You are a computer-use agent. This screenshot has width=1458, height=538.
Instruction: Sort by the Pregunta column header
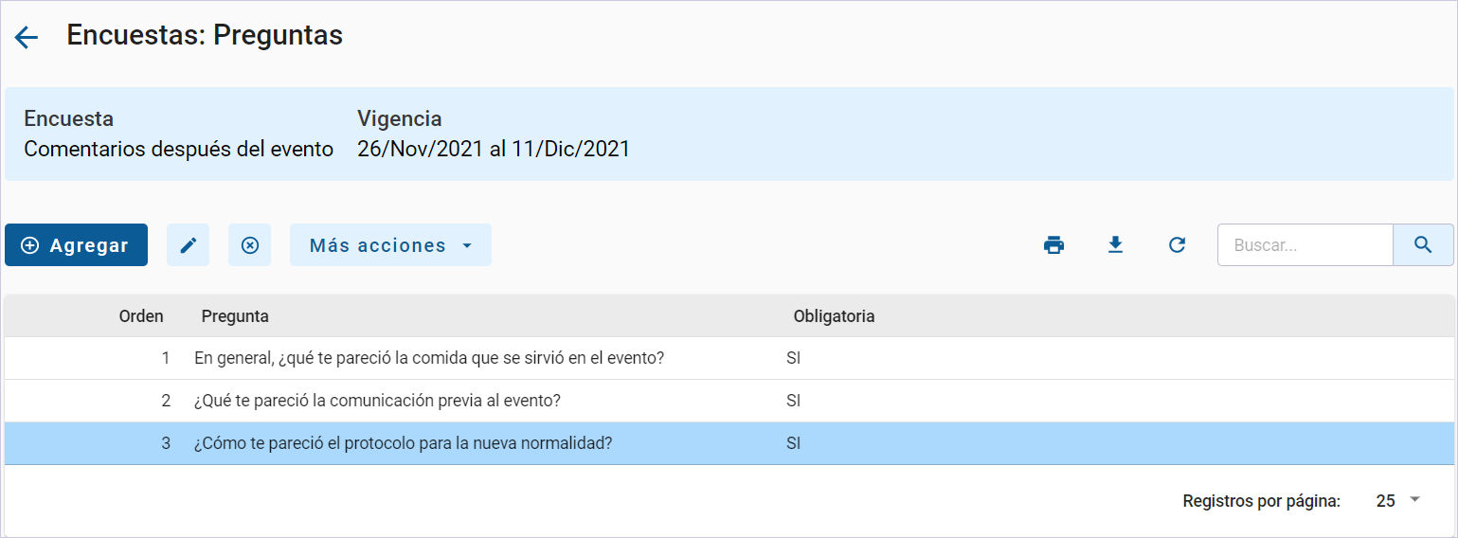235,316
